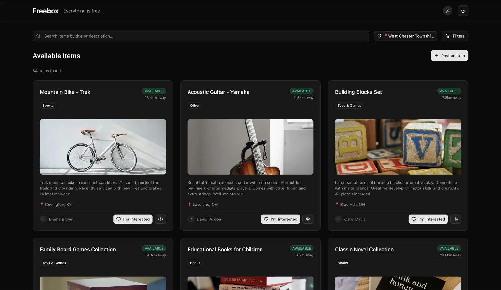The image size is (501, 290).
Task: Click Emma Brown name
Action: pyautogui.click(x=61, y=219)
